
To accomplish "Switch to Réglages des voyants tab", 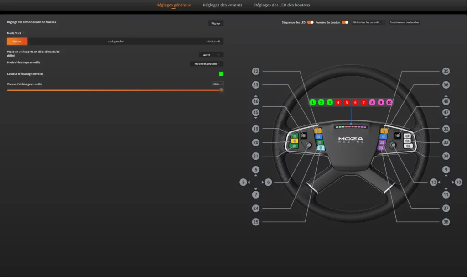I will (x=223, y=5).
